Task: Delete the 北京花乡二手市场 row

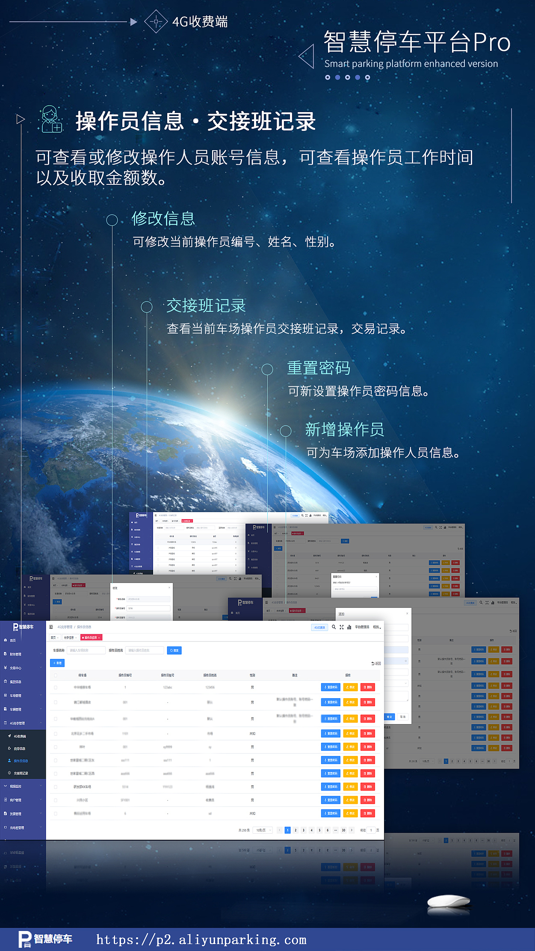Action: click(x=368, y=733)
